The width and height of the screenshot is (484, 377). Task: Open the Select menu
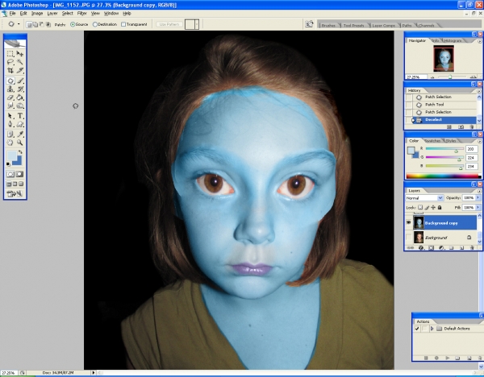67,13
